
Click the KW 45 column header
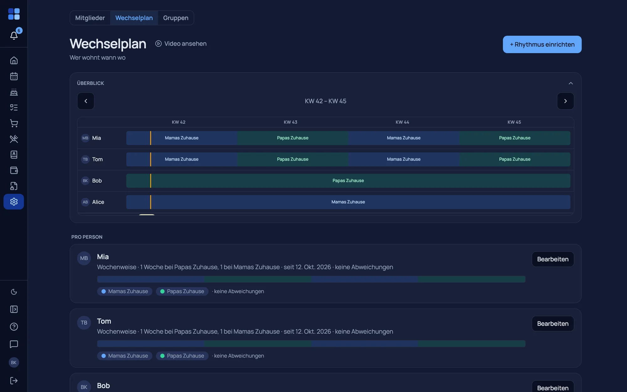(514, 122)
